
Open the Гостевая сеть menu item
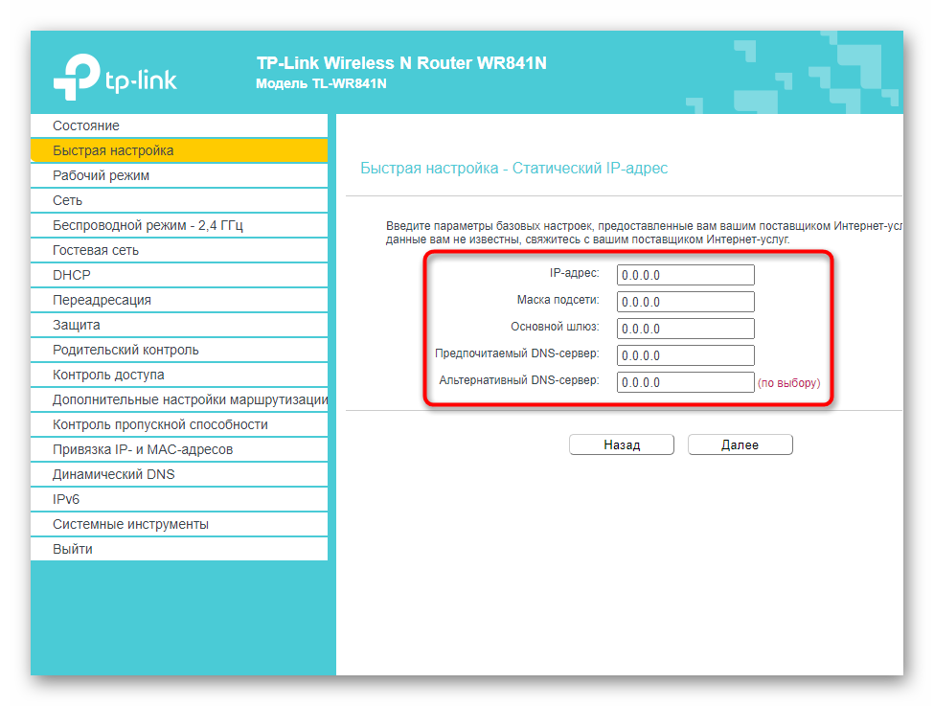point(96,250)
